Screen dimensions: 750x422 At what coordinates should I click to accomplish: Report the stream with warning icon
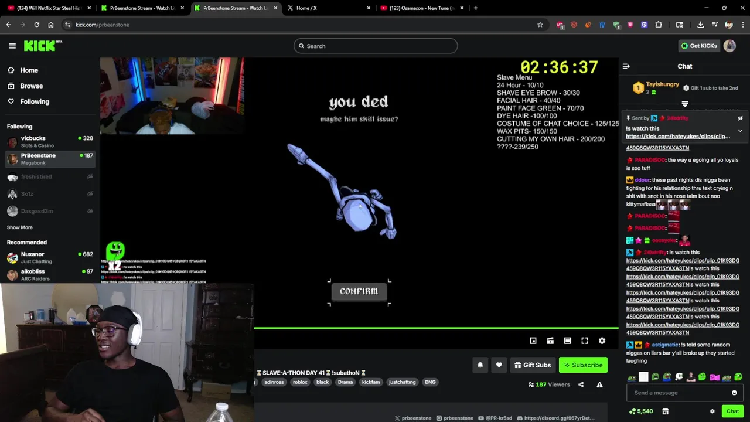point(599,384)
